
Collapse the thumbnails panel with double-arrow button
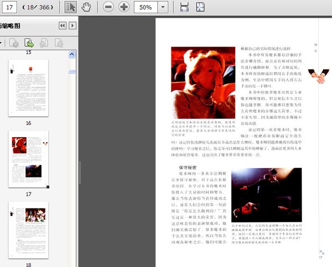[x=63, y=25]
